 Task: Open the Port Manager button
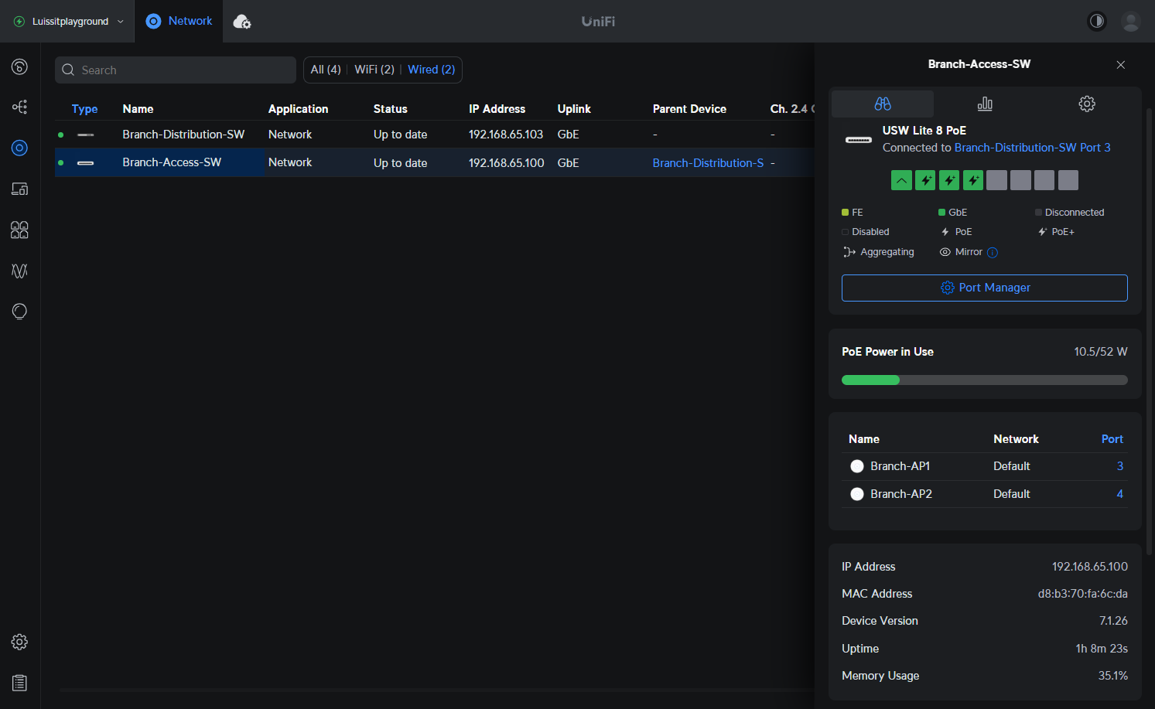point(985,288)
